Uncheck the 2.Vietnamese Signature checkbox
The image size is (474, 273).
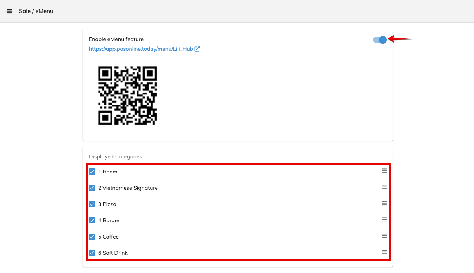coord(92,188)
